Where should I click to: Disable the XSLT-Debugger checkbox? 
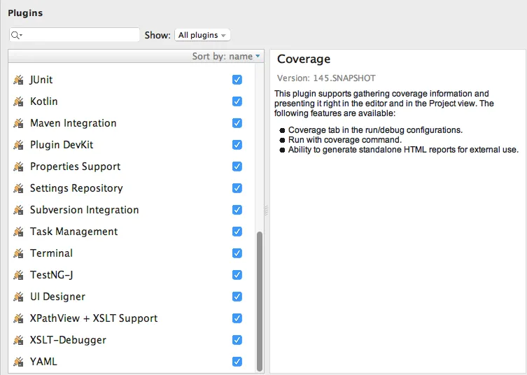[x=237, y=340]
